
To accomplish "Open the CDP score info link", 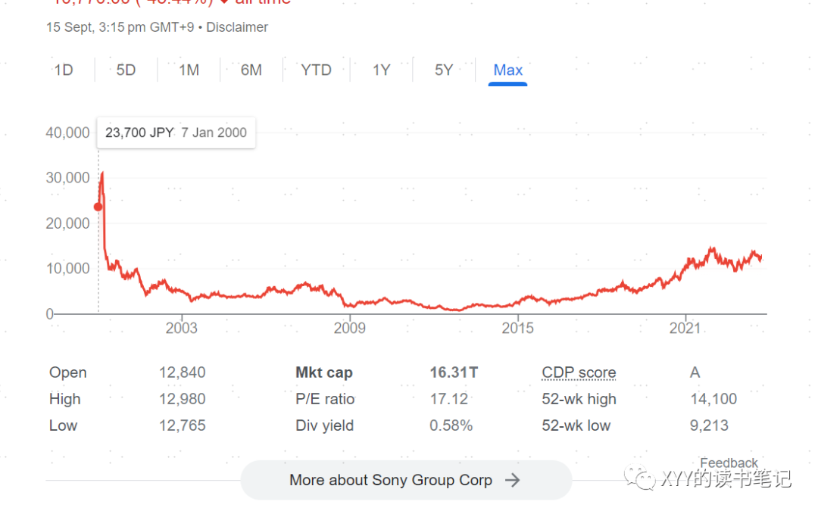I will 579,372.
